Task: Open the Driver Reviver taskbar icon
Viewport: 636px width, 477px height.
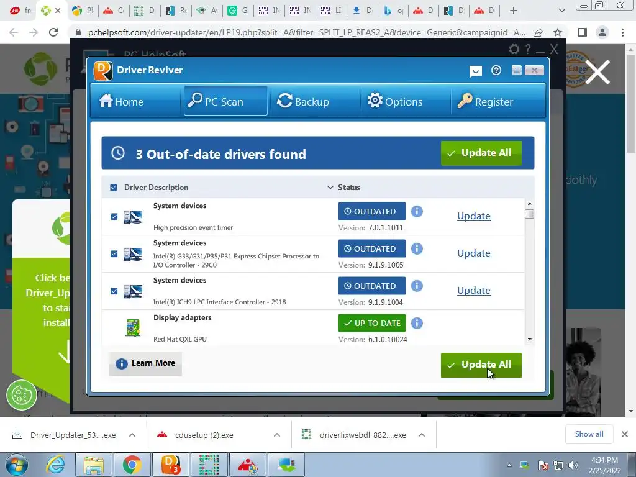Action: point(171,465)
